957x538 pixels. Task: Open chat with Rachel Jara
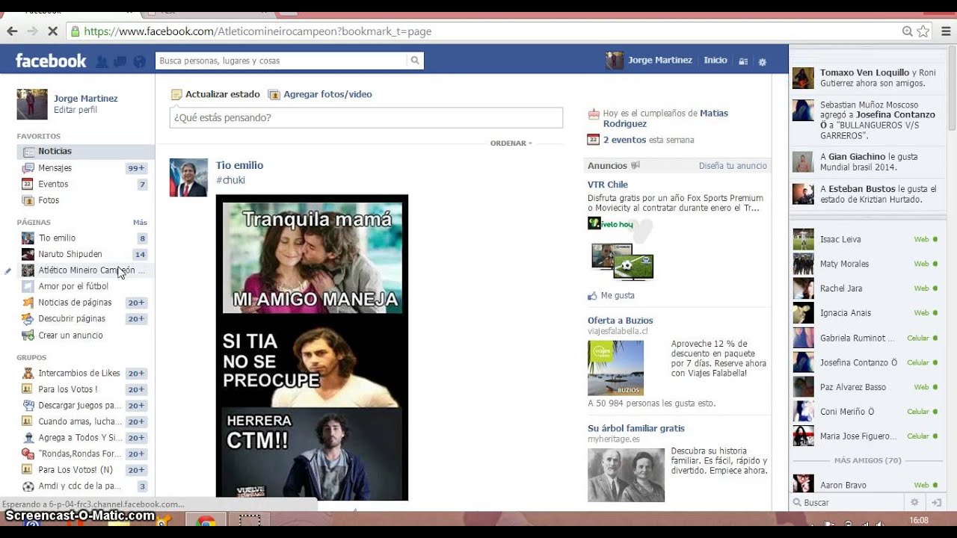coord(867,288)
